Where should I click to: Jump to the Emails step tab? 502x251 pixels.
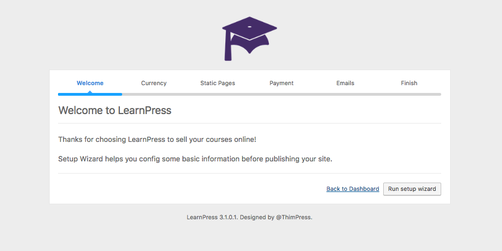coord(345,83)
